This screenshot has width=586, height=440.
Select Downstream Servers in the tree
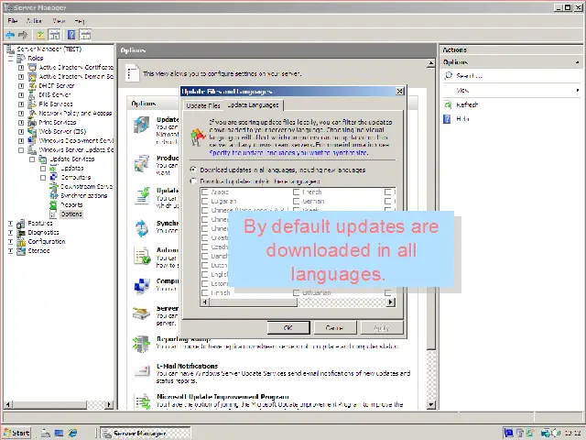(x=86, y=186)
